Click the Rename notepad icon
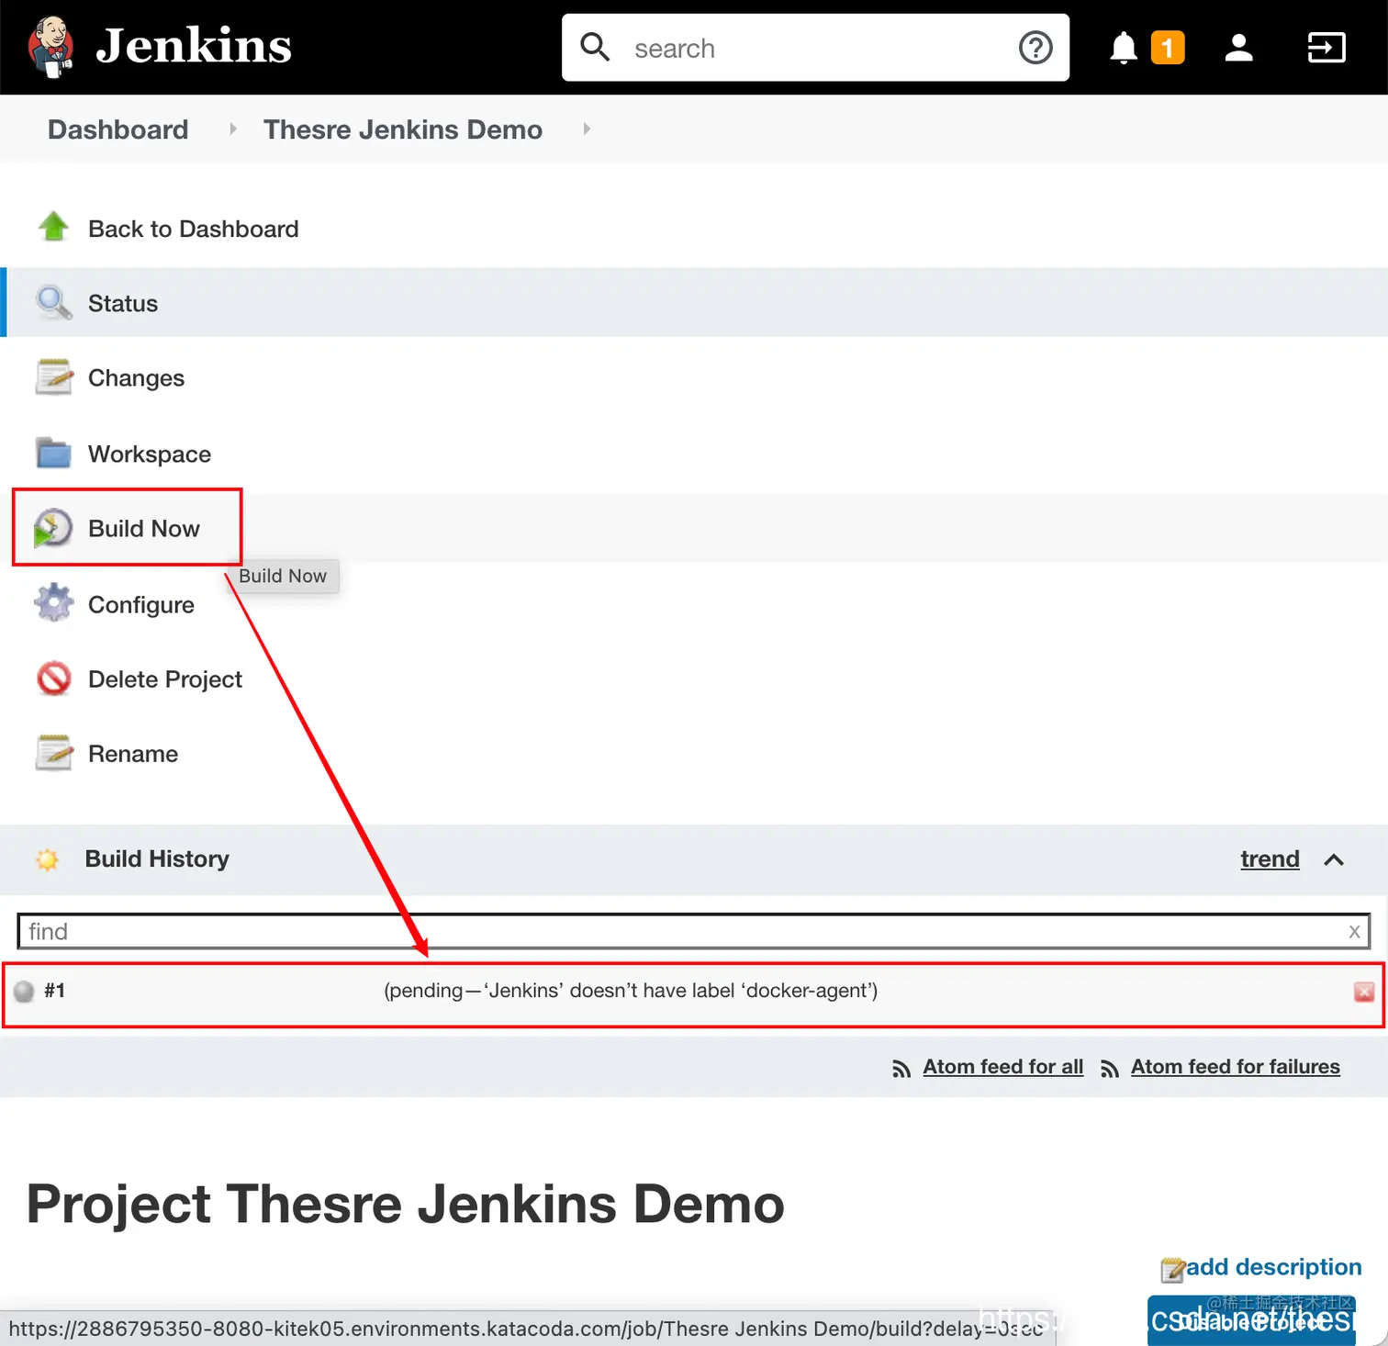 click(53, 752)
